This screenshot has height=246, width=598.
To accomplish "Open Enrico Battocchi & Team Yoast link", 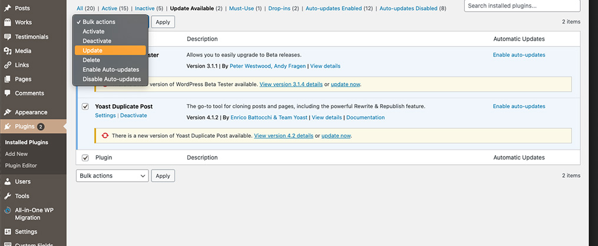I will point(269,117).
